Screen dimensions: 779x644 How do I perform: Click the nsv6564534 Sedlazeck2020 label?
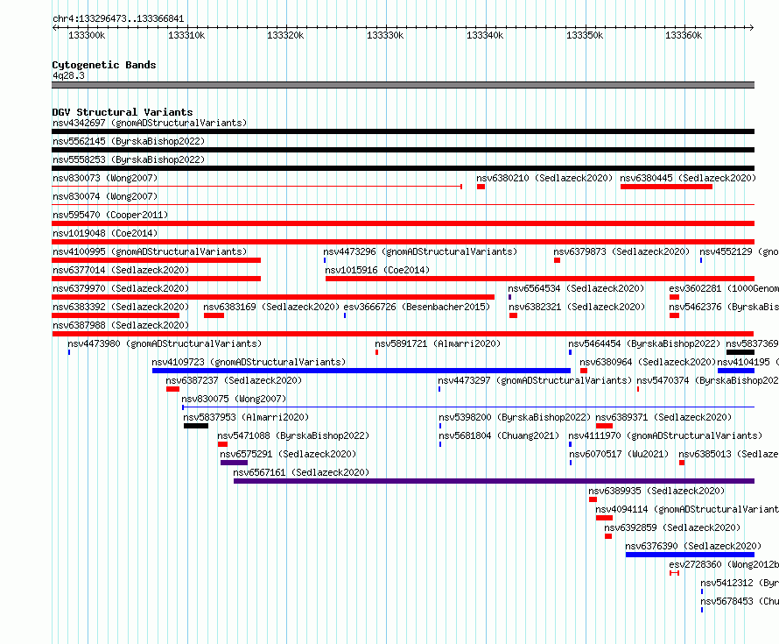(576, 288)
